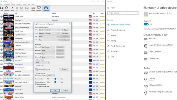Click OK in Controller Configuration dialog
Image resolution: width=177 pixels, height=100 pixels.
tap(55, 90)
